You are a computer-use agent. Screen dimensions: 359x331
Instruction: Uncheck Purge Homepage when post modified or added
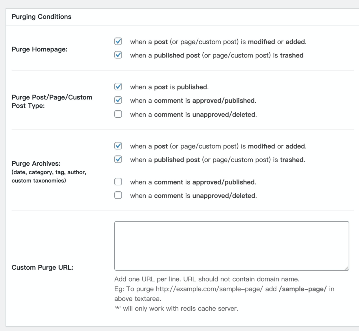[118, 41]
